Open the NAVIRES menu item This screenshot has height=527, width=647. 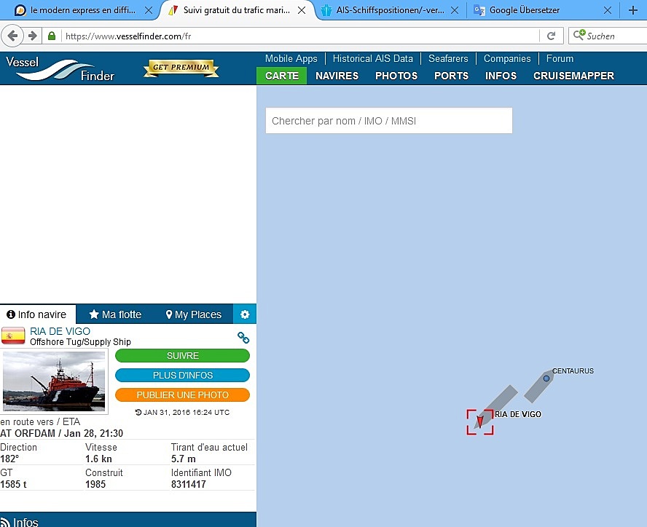337,76
